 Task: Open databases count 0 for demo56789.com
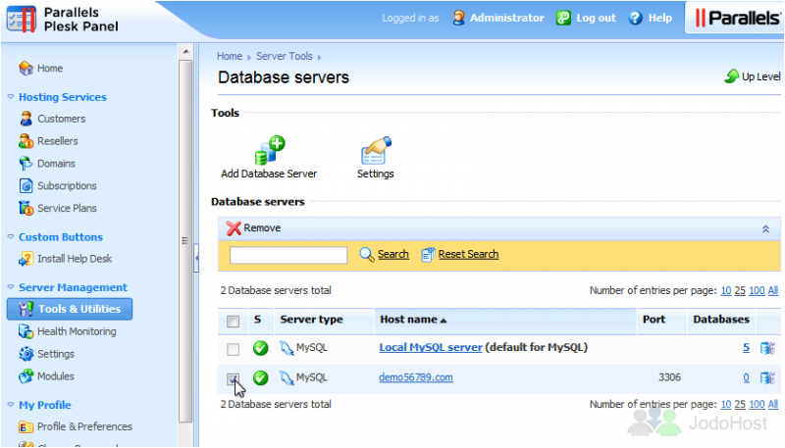pos(746,378)
